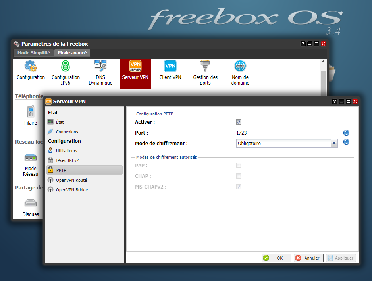Open Configuration IPv6 icon

tap(66, 65)
